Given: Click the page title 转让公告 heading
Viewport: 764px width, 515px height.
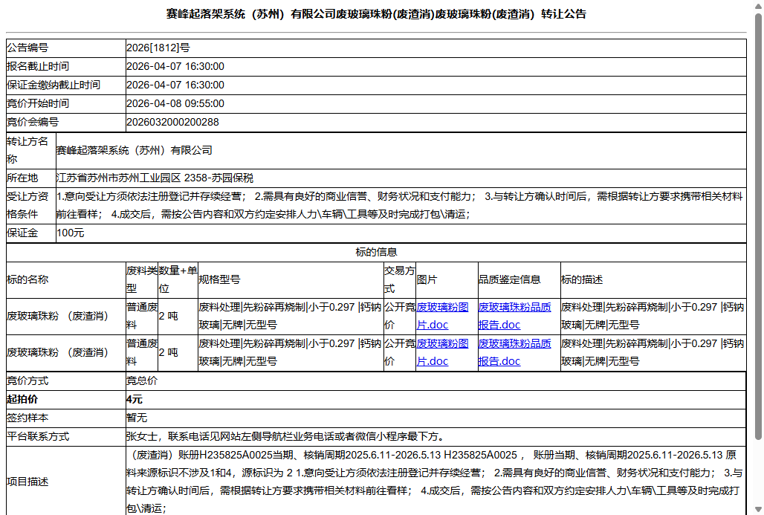Looking at the screenshot, I should (375, 14).
